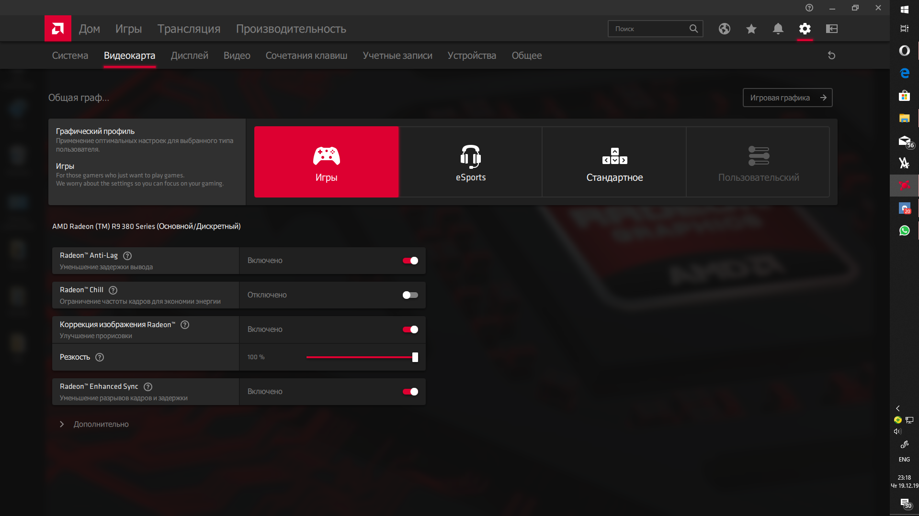
Task: Open Microsoft Store from taskbar
Action: click(904, 96)
